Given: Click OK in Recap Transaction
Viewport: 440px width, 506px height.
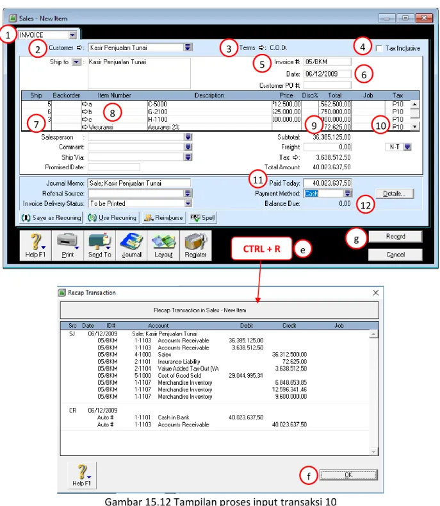Looking at the screenshot, I should coord(348,475).
